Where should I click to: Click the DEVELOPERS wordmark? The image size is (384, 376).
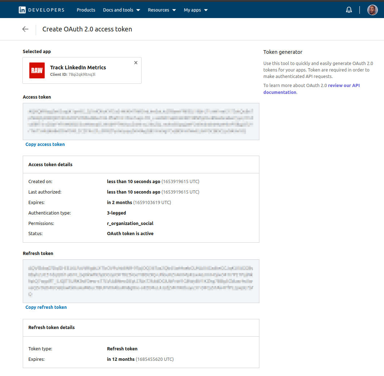coord(46,10)
